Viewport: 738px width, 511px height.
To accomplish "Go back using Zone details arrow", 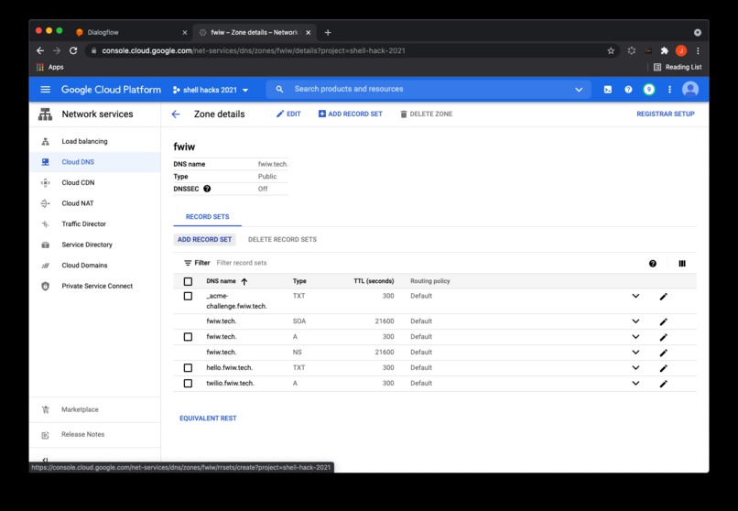I will (176, 114).
